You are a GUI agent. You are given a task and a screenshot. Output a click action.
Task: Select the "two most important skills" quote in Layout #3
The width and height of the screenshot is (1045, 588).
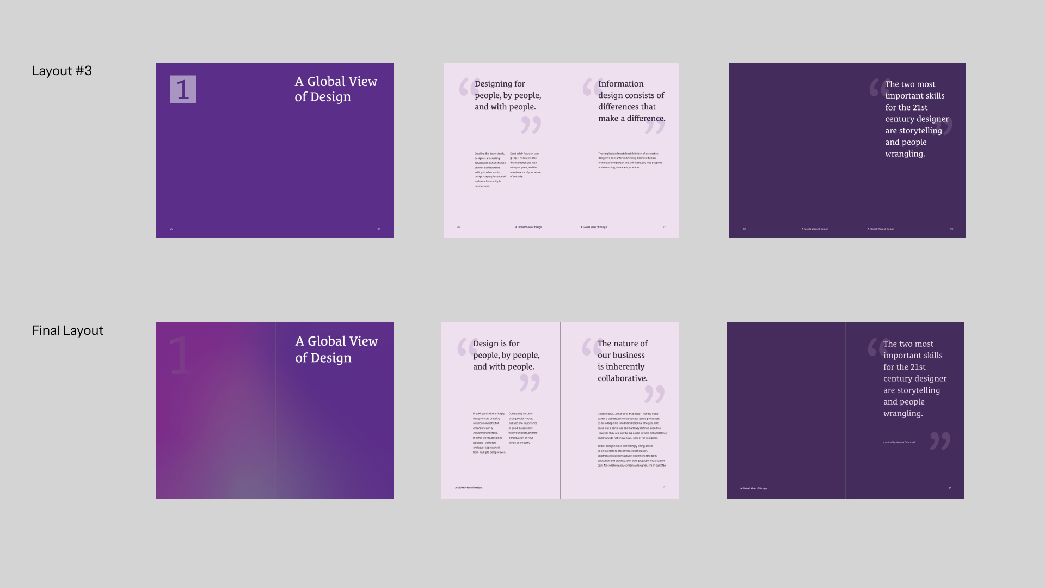(x=917, y=119)
